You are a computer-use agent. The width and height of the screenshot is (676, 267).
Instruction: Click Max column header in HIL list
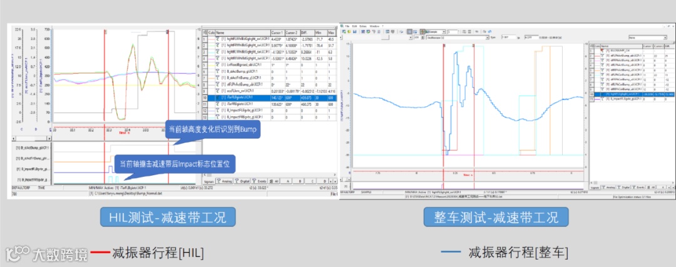click(x=332, y=33)
